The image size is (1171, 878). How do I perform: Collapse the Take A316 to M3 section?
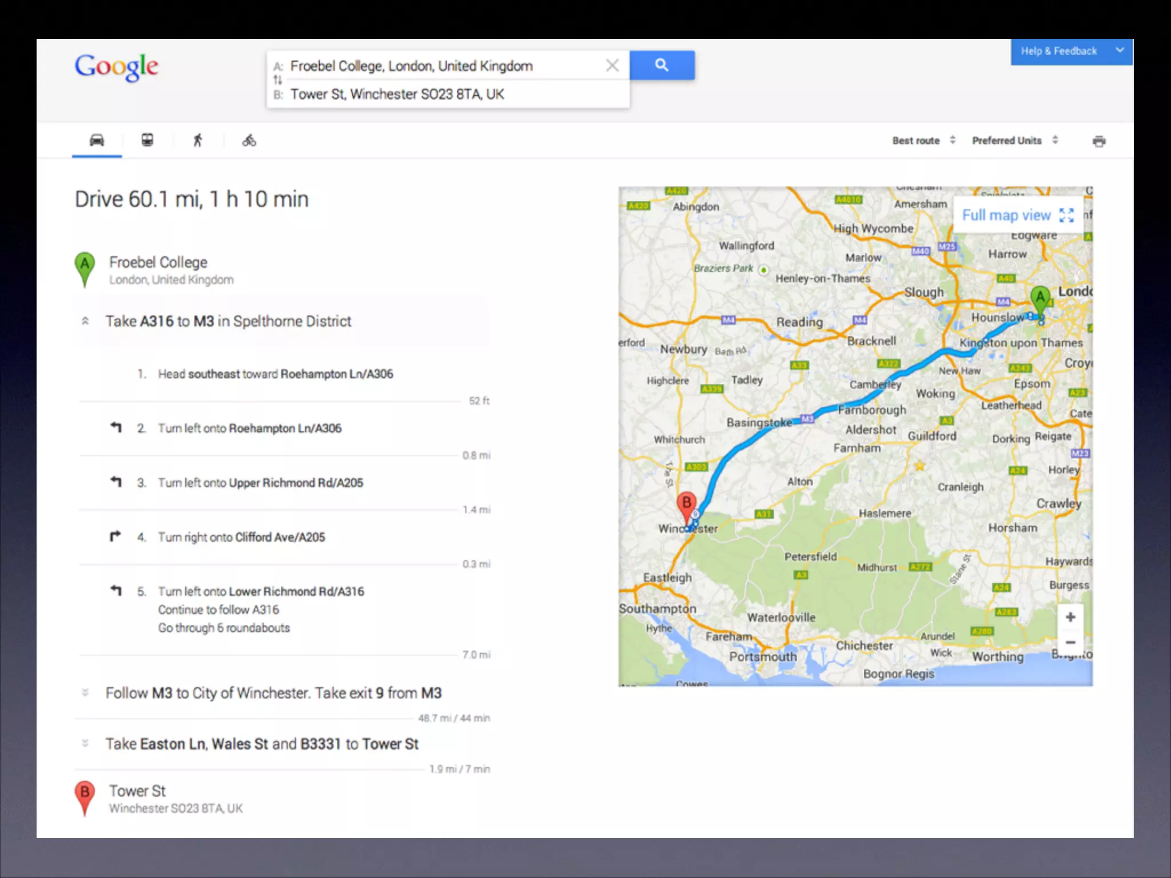tap(85, 321)
